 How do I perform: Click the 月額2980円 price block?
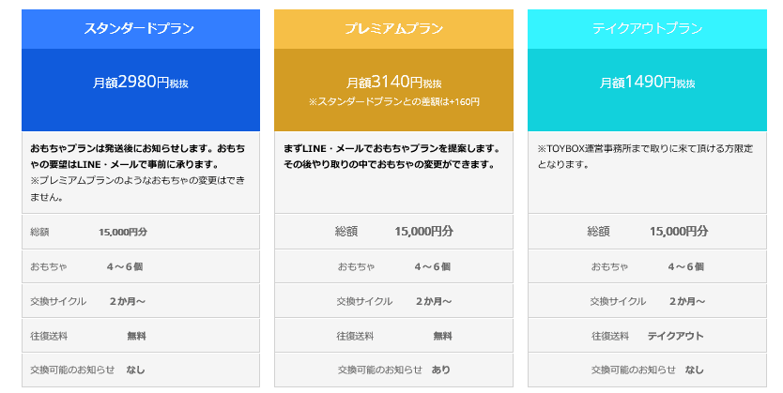tap(140, 83)
